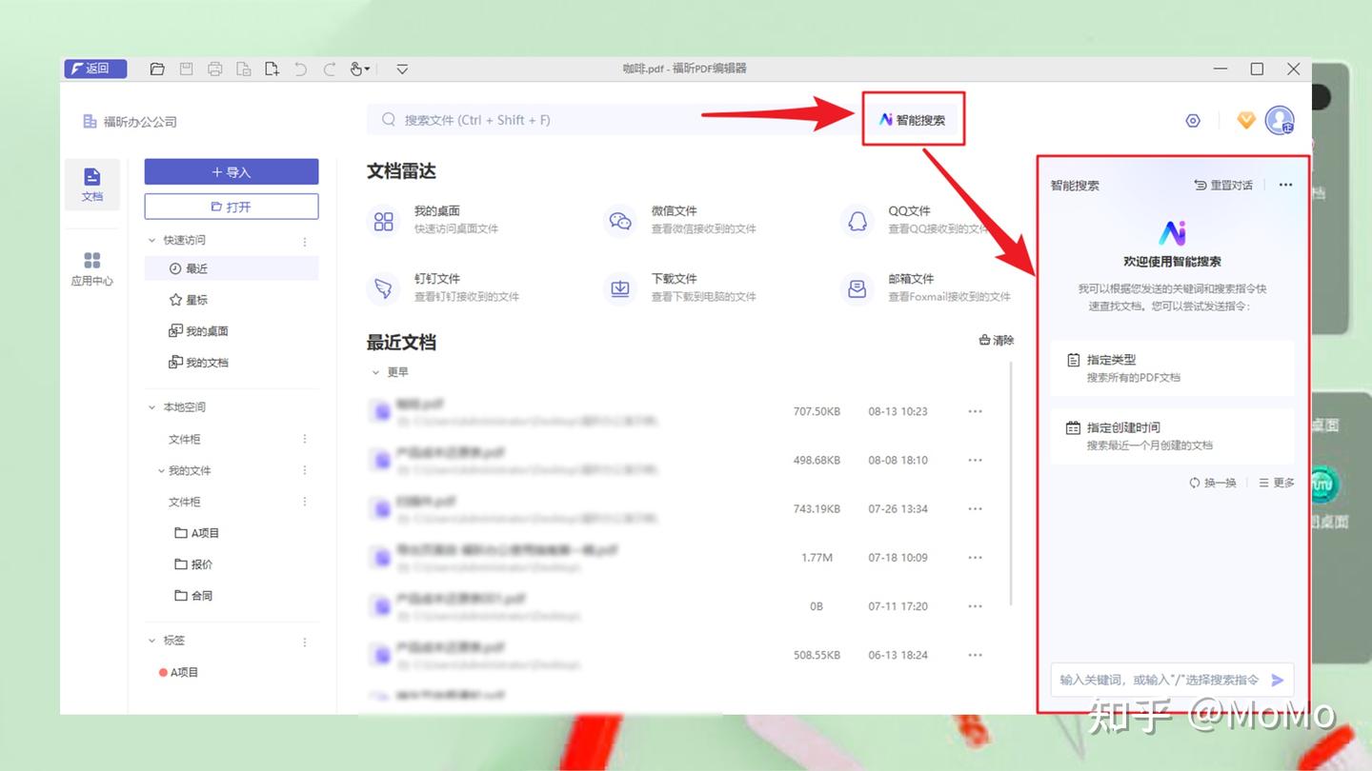1372x771 pixels.
Task: Click 重置对话 to reset the conversation
Action: point(1224,186)
